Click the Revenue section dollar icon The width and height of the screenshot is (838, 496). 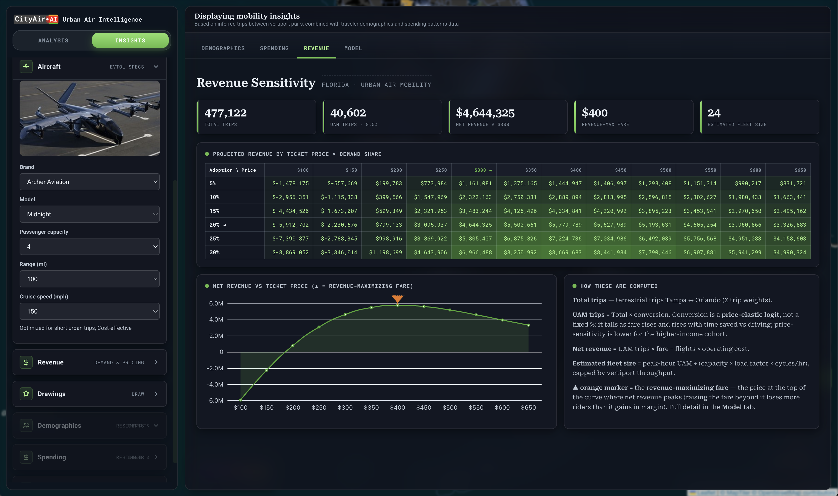pyautogui.click(x=26, y=362)
